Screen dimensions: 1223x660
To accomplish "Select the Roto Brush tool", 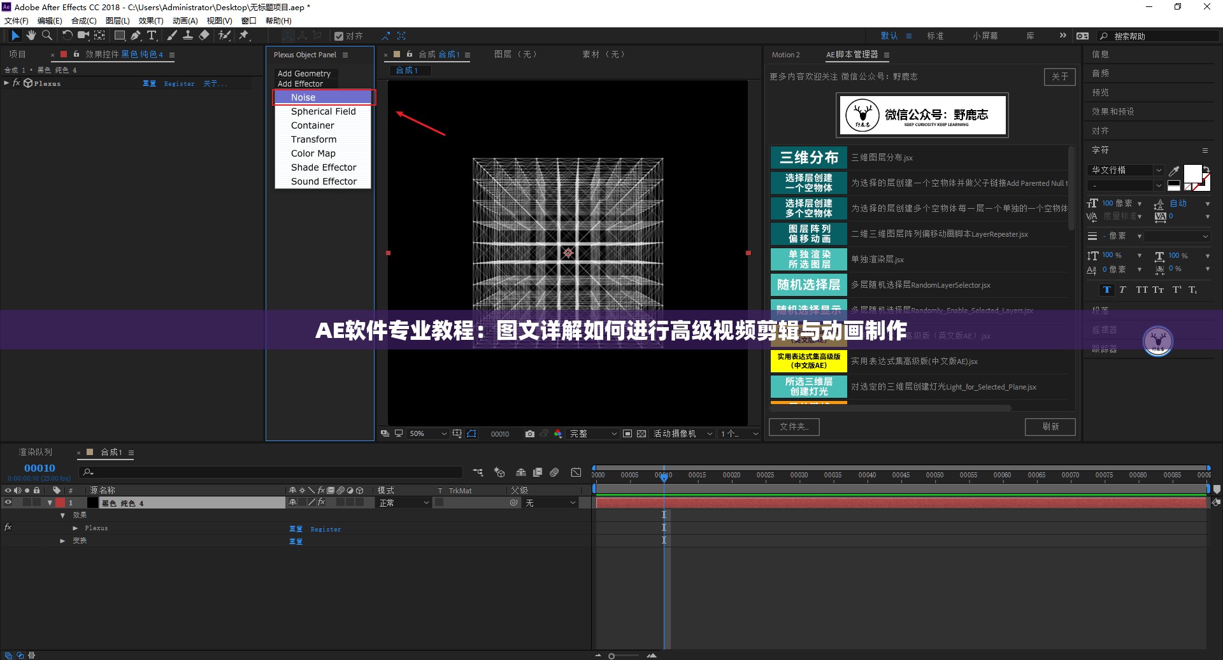I will (x=224, y=36).
